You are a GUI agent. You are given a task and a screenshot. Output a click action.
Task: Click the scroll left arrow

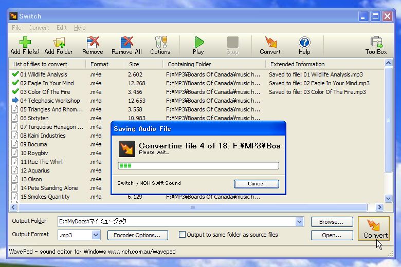(x=13, y=207)
